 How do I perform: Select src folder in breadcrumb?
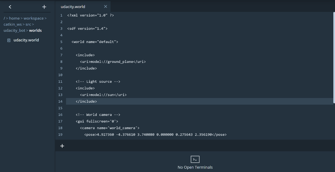pyautogui.click(x=28, y=24)
